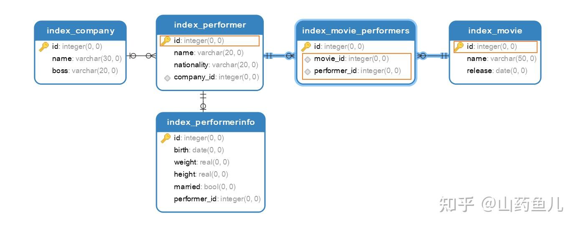Click the key icon in index_movie_performers table
Image resolution: width=578 pixels, height=228 pixels.
[306, 46]
